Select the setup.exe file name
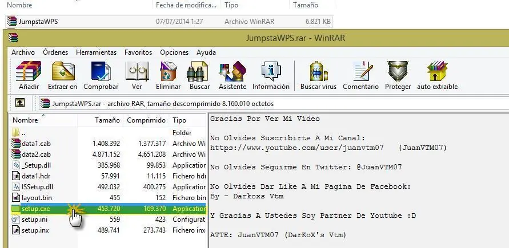The image size is (509, 248). (x=36, y=209)
